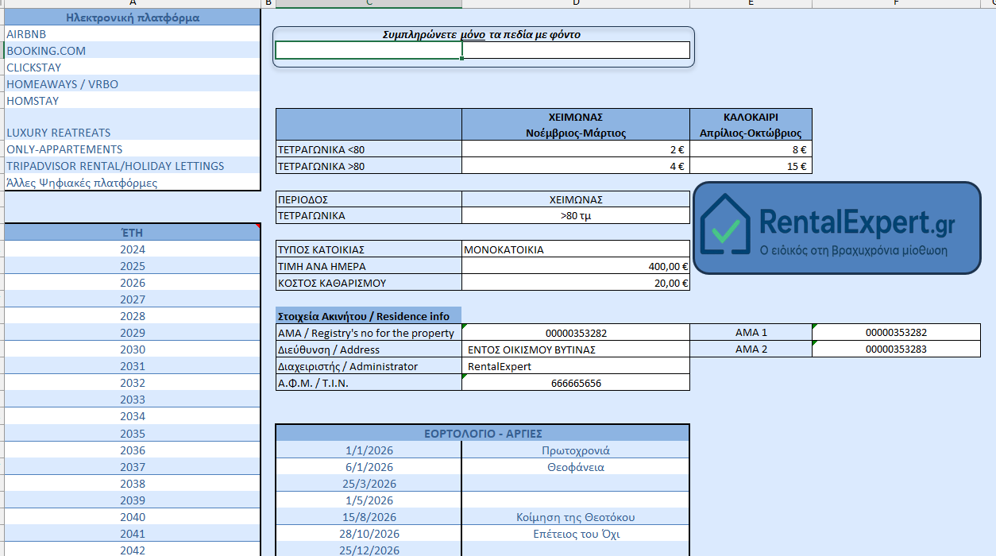Click the date 25/12/2026 cell
This screenshot has width=996, height=556.
point(369,550)
